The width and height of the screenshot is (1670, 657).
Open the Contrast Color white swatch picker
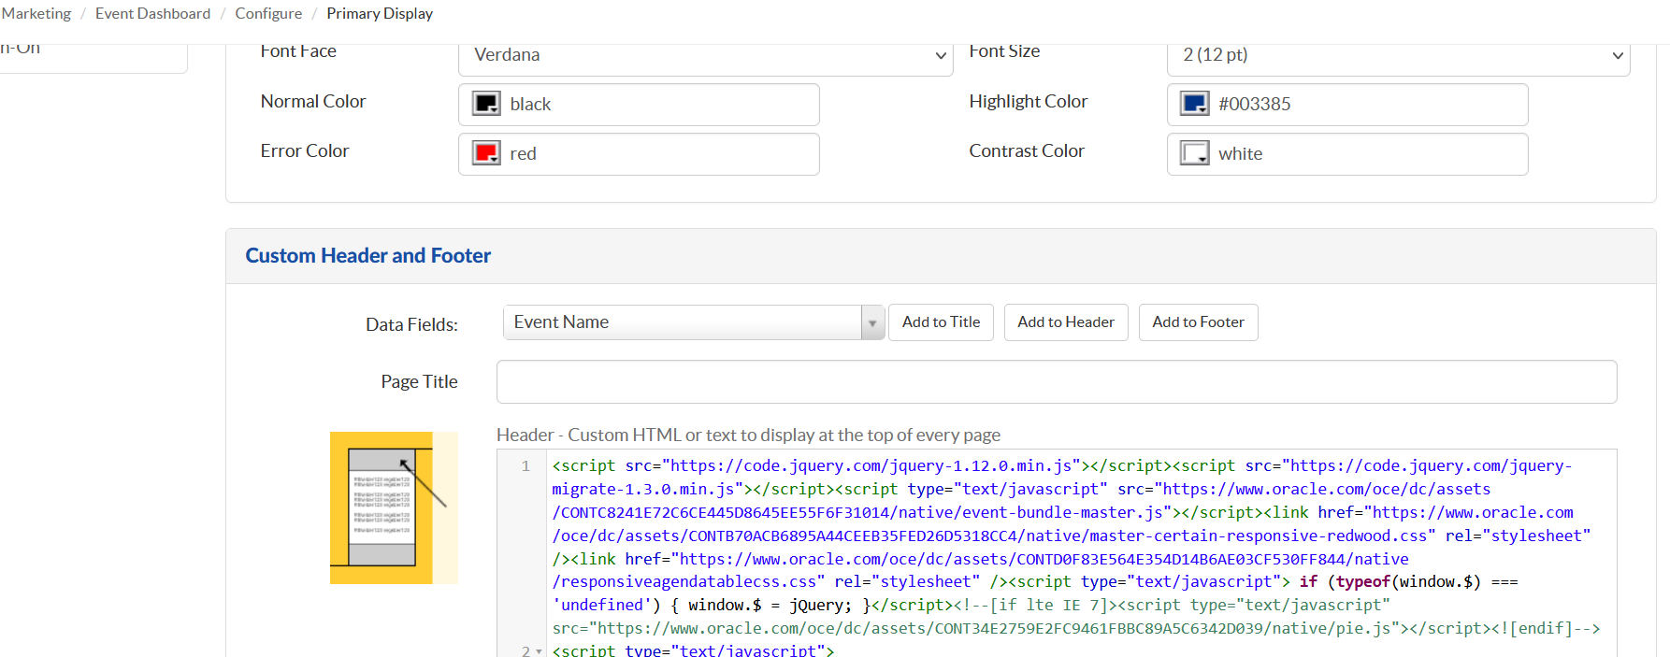click(1195, 153)
